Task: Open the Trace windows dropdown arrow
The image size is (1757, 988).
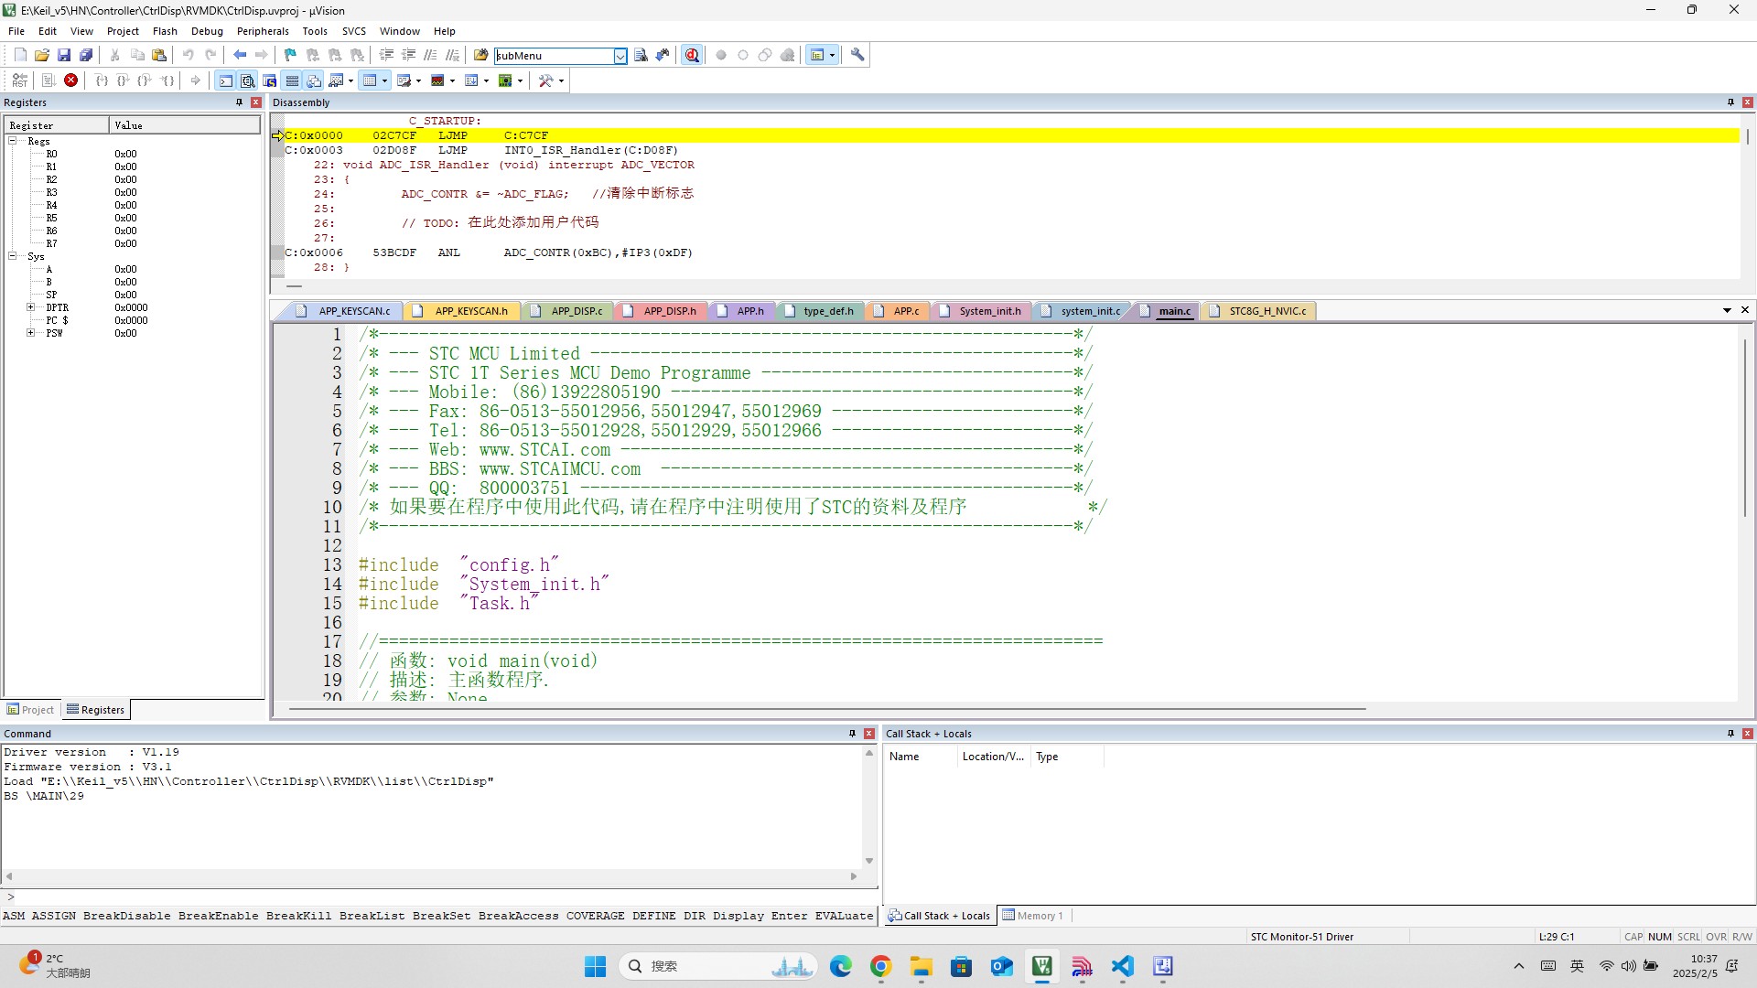Action: point(486,81)
